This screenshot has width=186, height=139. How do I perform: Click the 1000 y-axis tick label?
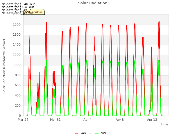tap(17, 65)
